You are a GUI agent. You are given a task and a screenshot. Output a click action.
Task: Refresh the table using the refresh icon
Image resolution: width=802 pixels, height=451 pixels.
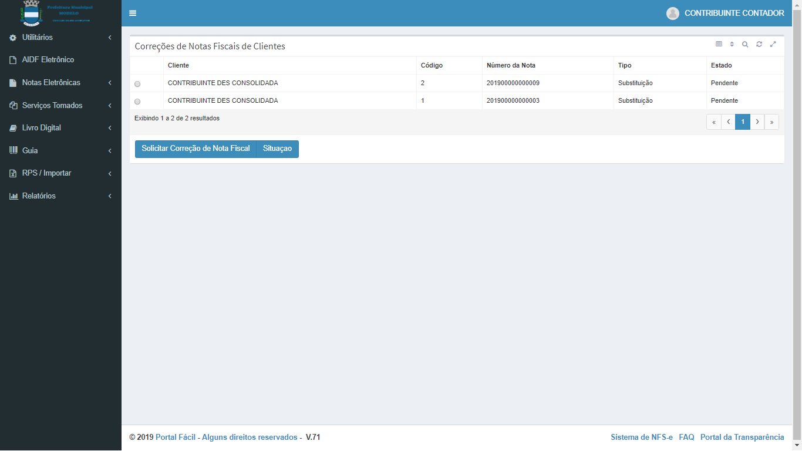pos(759,44)
